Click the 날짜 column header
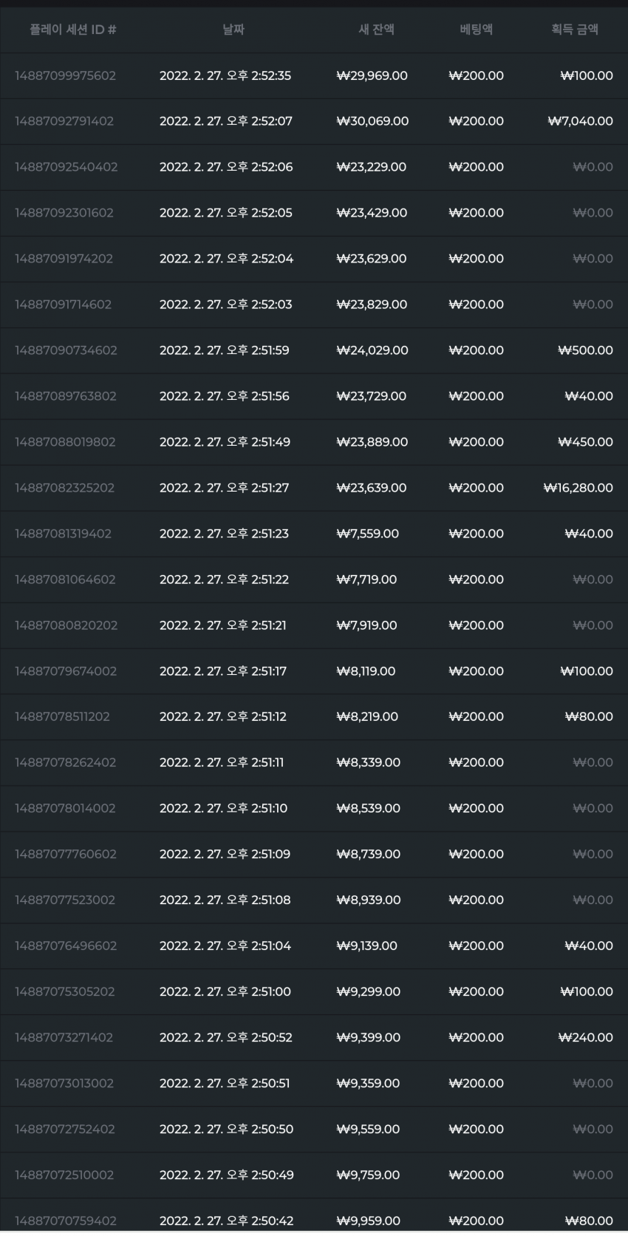The width and height of the screenshot is (628, 1236). pyautogui.click(x=233, y=30)
